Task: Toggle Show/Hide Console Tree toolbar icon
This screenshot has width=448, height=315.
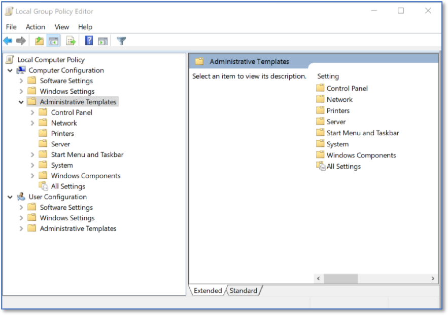Action: [53, 41]
